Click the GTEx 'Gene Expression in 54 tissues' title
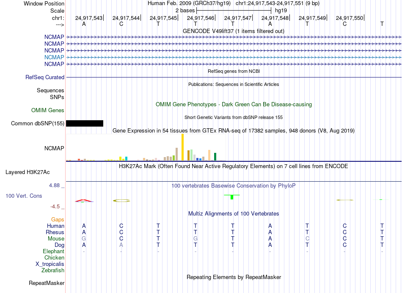 (234, 130)
